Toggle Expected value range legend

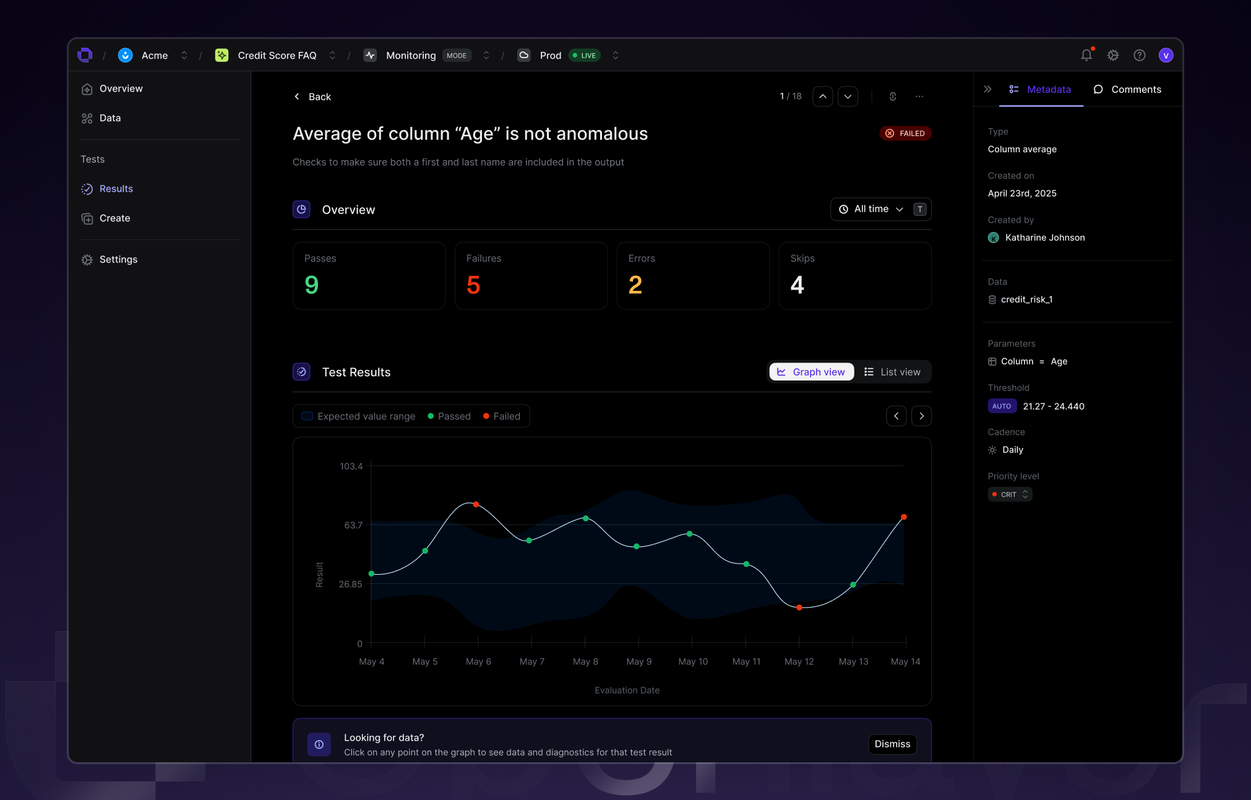[359, 416]
